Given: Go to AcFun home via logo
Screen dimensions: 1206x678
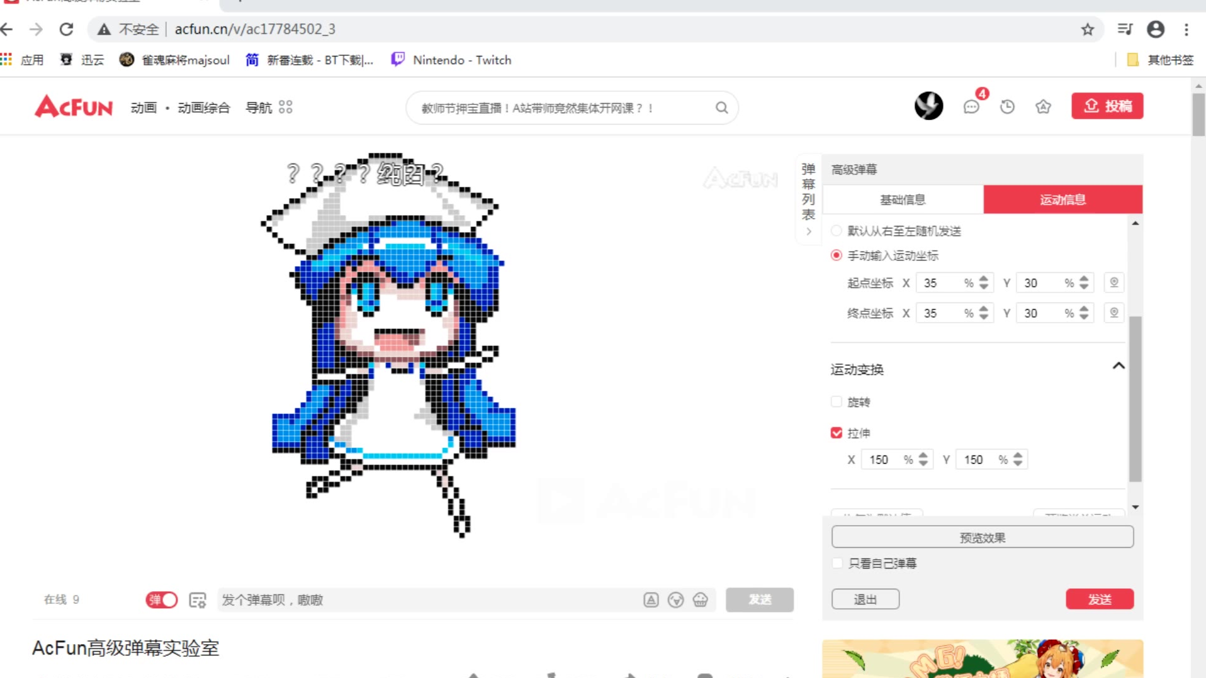Looking at the screenshot, I should coord(74,107).
